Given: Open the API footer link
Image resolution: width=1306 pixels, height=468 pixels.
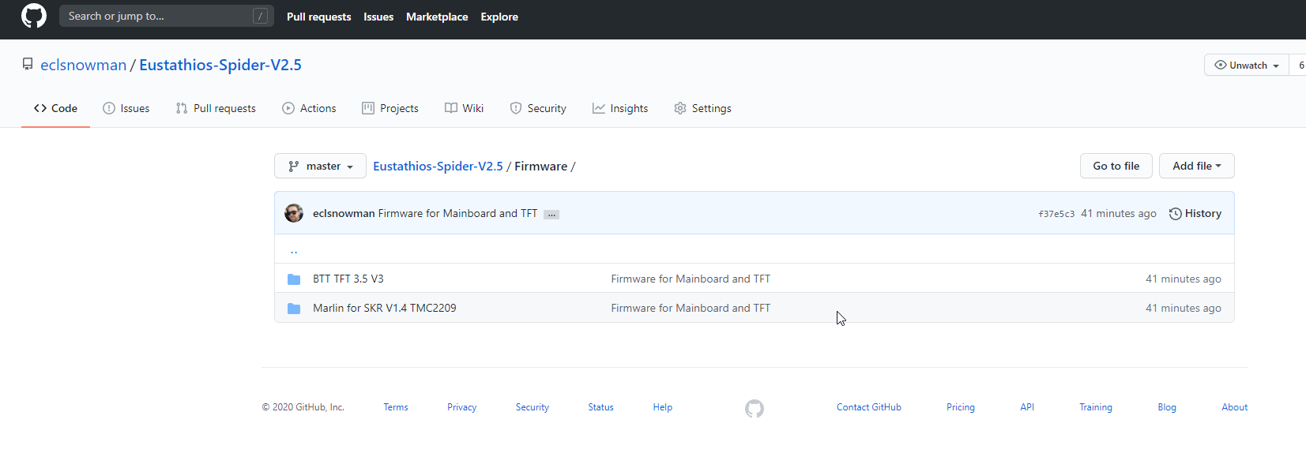Looking at the screenshot, I should click(1027, 407).
